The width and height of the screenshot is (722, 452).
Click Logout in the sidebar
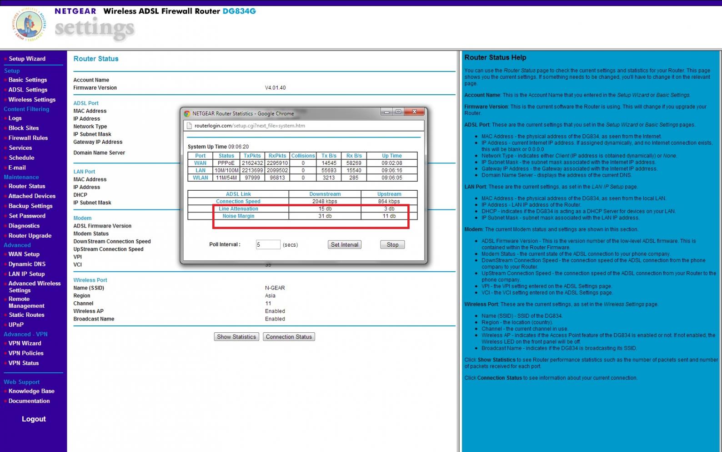pyautogui.click(x=34, y=419)
